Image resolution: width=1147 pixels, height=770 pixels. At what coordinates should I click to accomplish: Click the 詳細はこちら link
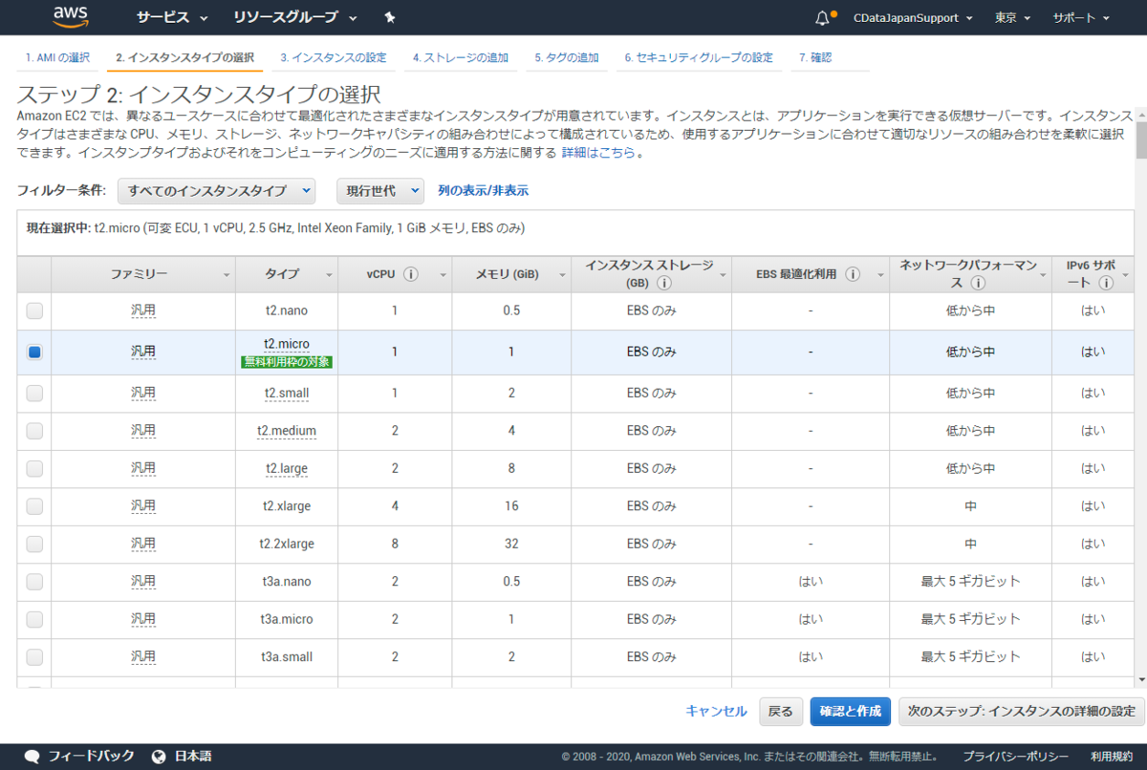(598, 153)
